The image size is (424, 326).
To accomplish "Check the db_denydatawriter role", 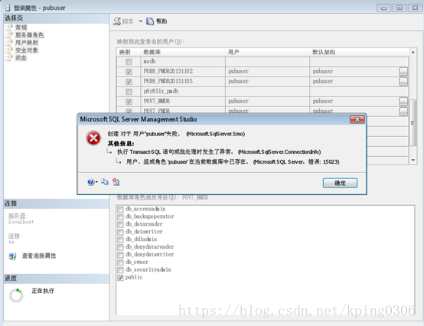I will coord(120,255).
